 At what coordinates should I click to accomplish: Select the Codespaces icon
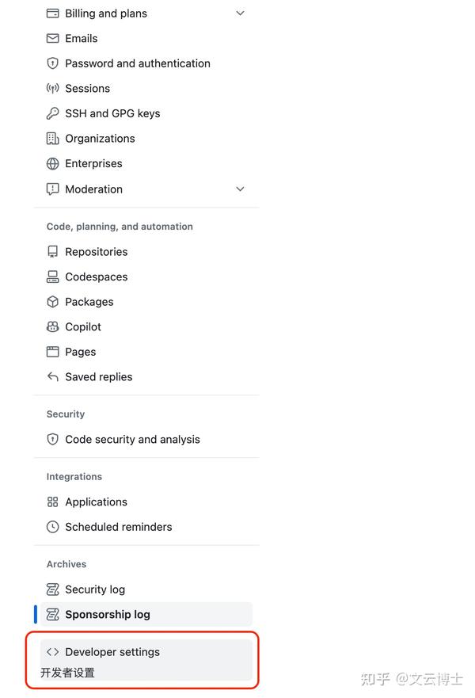click(51, 277)
